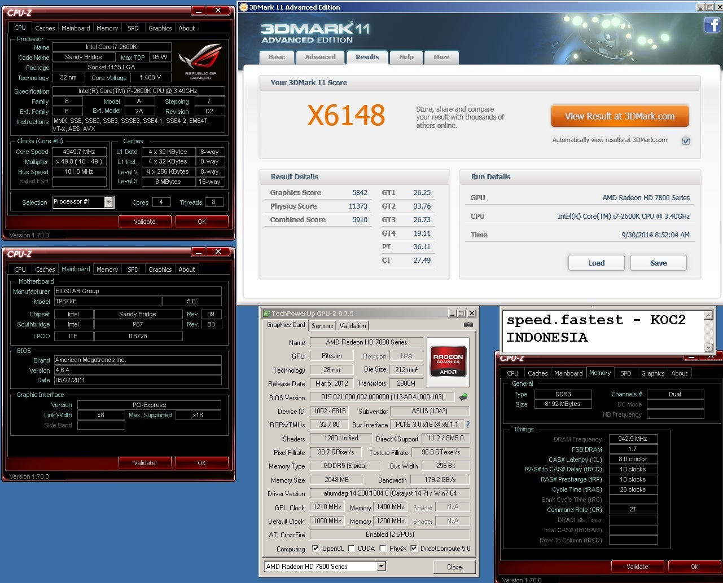Click the 3DMark 11 title bar icon
The image size is (723, 583).
[x=243, y=7]
